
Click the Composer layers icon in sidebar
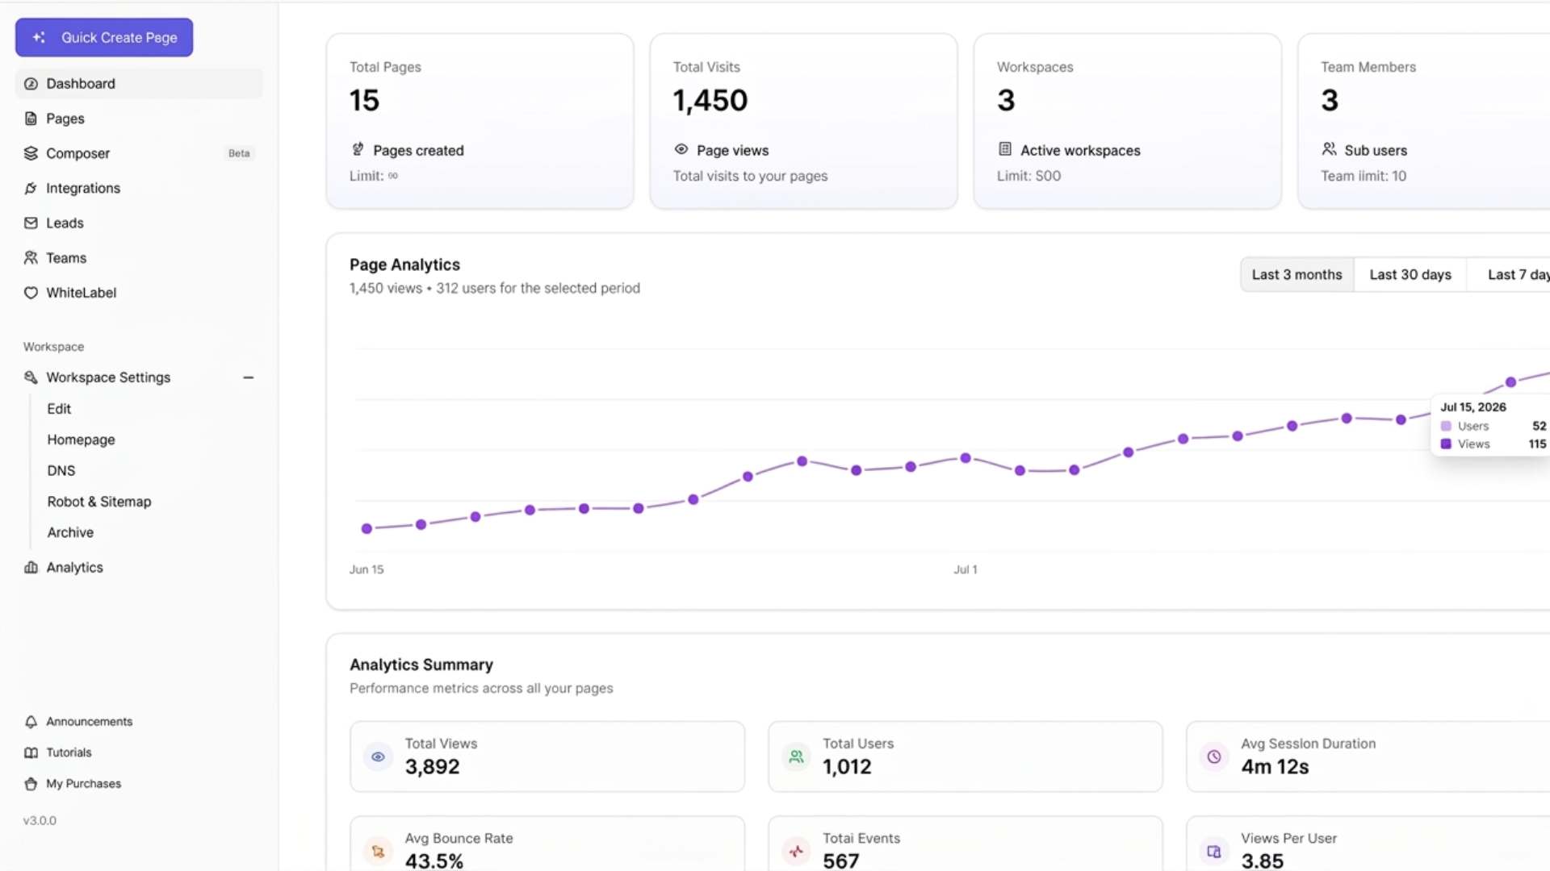pos(31,153)
